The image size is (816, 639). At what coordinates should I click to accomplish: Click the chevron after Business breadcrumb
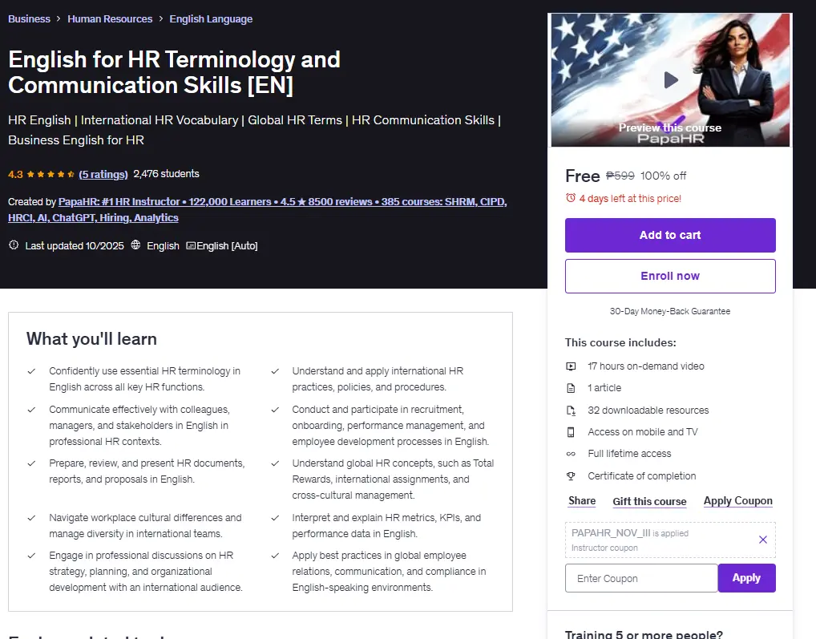pyautogui.click(x=59, y=18)
